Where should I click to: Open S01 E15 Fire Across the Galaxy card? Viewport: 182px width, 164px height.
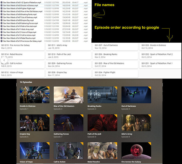tap(22, 47)
